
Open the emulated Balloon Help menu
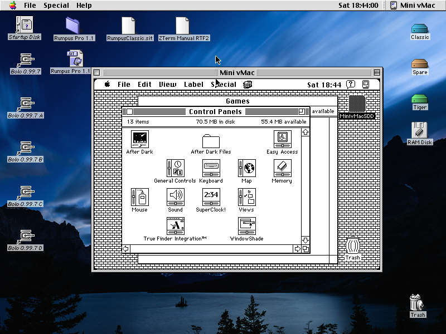(351, 85)
